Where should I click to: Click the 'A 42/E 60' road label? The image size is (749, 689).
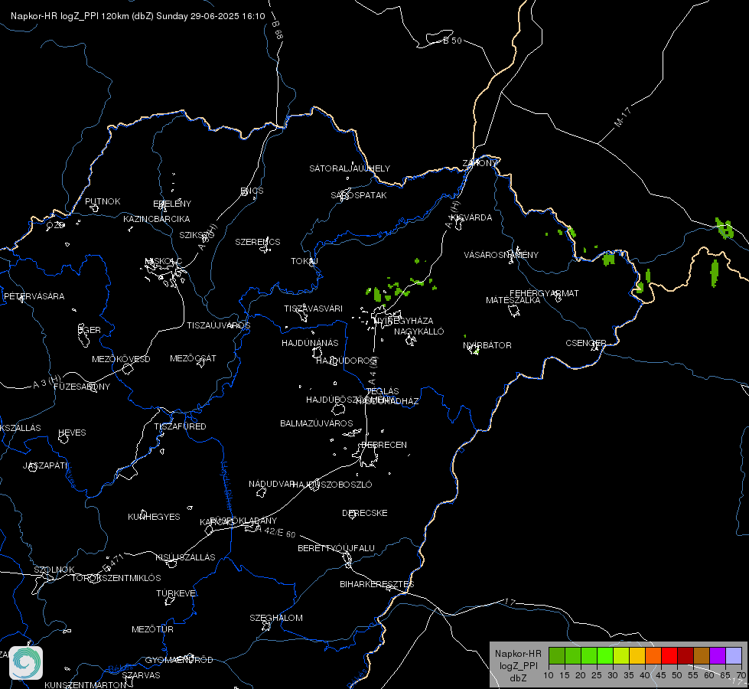pyautogui.click(x=275, y=531)
